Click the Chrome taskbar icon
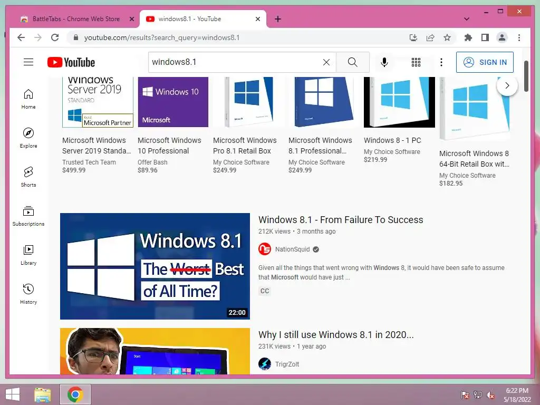540x405 pixels. [75, 394]
